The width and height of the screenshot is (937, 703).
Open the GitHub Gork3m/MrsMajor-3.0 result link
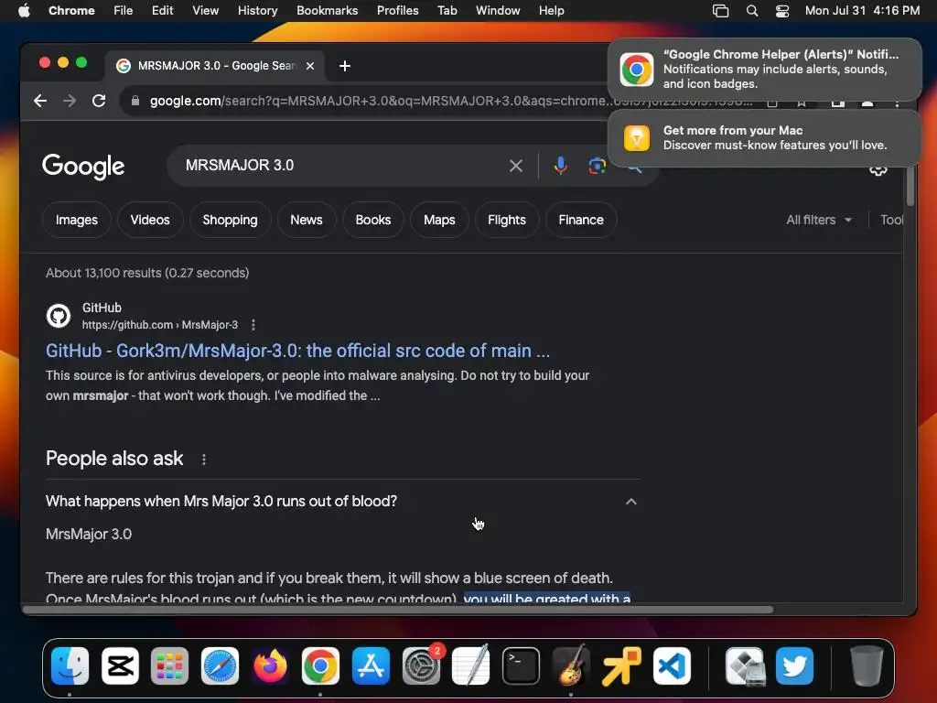[x=297, y=351]
